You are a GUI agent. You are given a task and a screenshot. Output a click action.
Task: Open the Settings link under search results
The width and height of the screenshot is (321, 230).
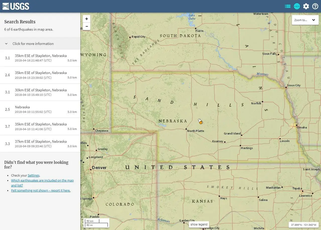tap(33, 175)
